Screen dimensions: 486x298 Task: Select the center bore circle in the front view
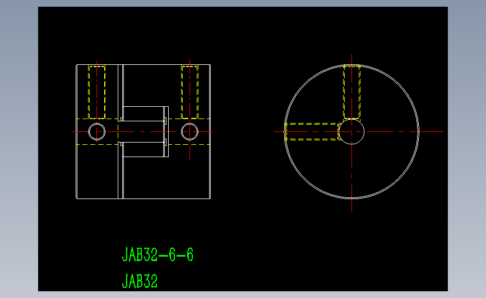click(x=351, y=132)
